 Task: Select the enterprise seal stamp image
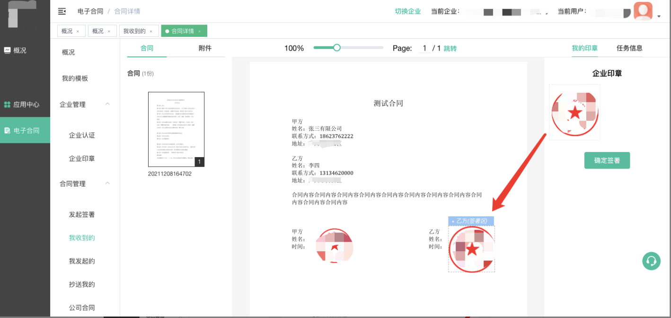(574, 113)
